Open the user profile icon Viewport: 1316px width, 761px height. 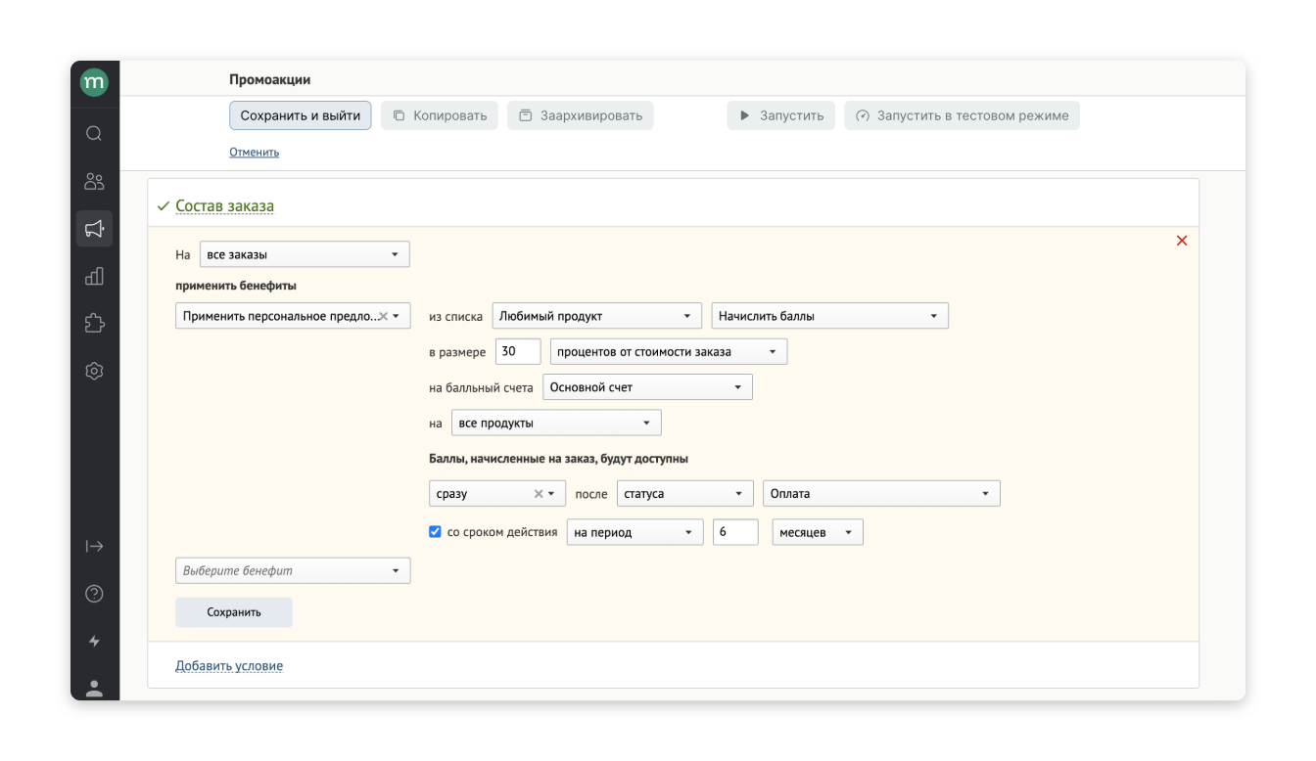94,688
